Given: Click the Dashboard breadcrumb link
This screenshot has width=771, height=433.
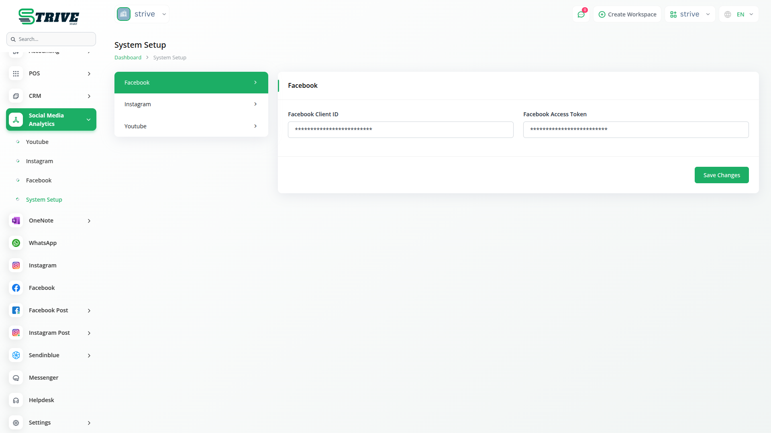Looking at the screenshot, I should 128,58.
